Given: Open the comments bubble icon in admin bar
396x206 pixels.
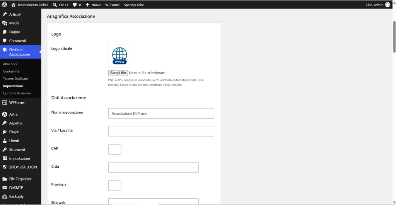Looking at the screenshot, I should pos(75,5).
